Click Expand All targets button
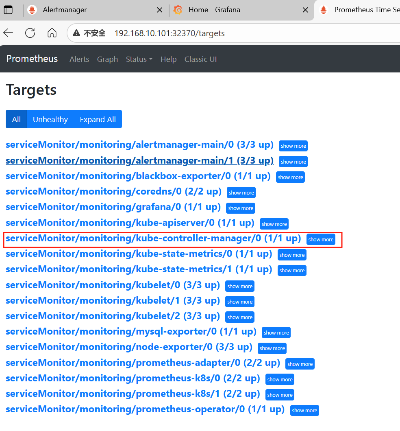The height and width of the screenshot is (431, 400). (98, 119)
